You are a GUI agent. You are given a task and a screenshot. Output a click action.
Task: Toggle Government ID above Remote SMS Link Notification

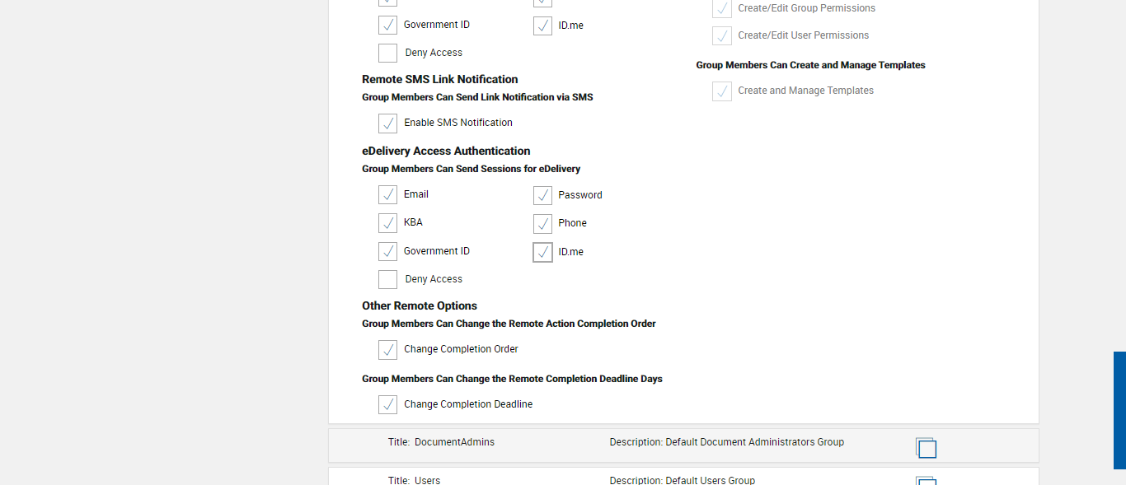coord(388,26)
